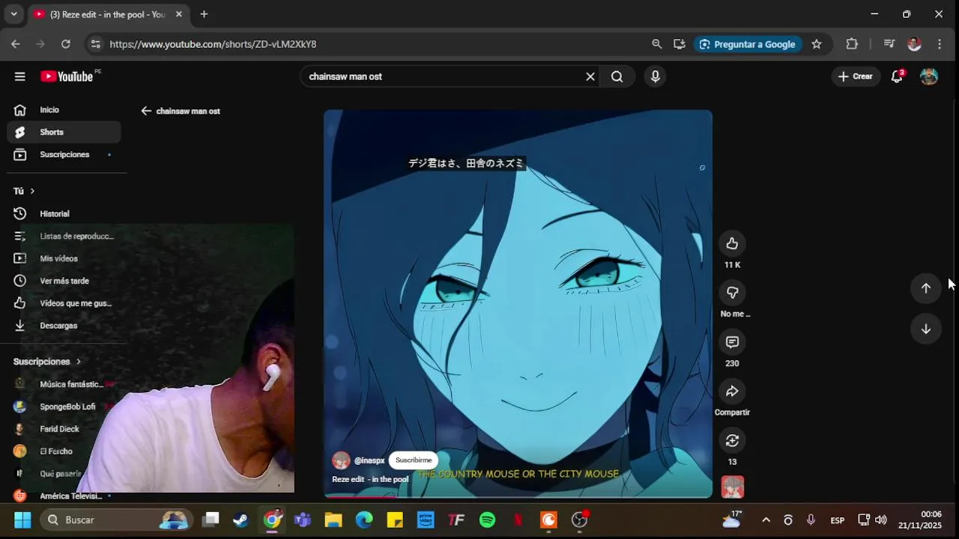The width and height of the screenshot is (959, 539).
Task: Open the Música fantástica subscription channel
Action: 64,384
